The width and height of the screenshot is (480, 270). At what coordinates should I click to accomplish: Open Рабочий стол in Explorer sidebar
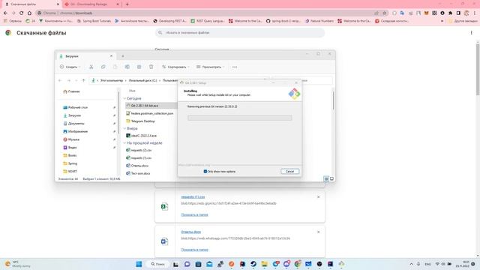77,107
